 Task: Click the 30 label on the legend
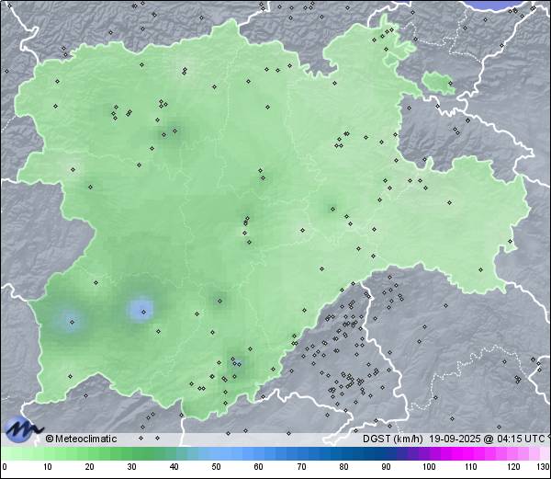[131, 467]
